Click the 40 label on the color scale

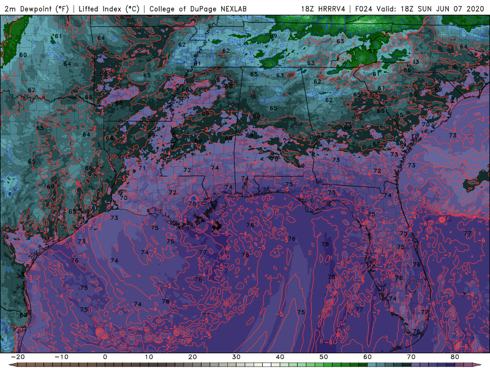click(x=280, y=357)
